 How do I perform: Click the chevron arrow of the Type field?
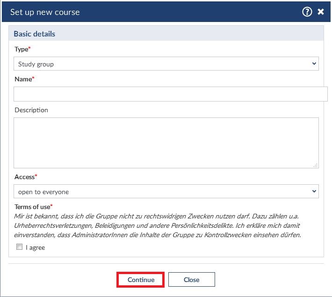(x=313, y=64)
